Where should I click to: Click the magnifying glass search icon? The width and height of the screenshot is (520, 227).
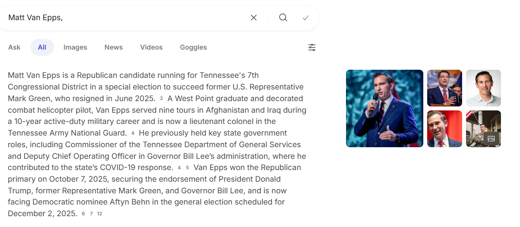[283, 17]
